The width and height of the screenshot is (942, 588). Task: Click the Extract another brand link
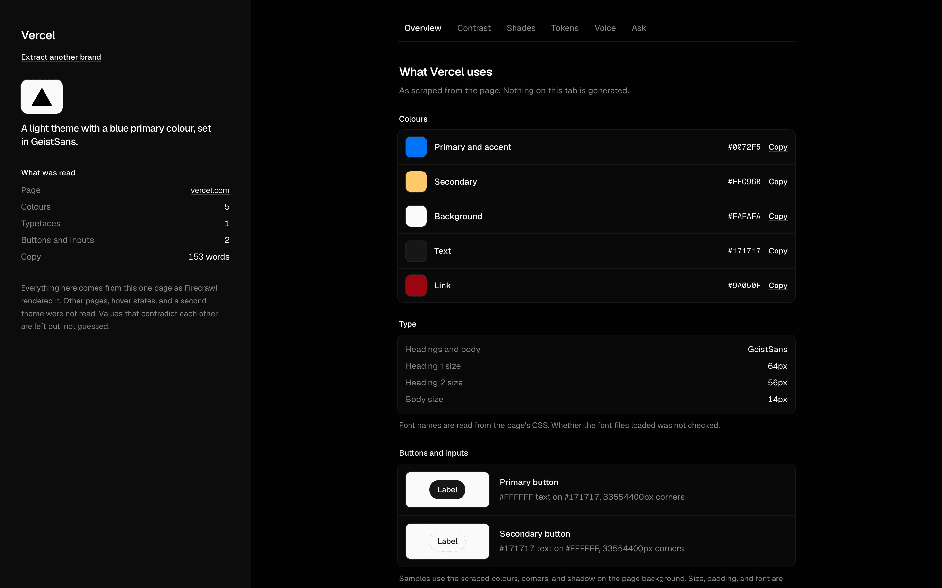[61, 57]
